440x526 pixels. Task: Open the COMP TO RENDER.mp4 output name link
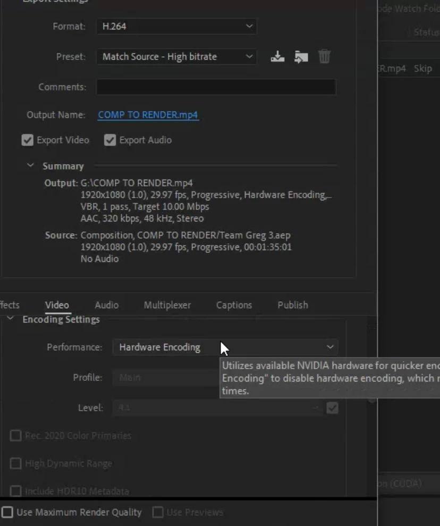click(x=148, y=115)
